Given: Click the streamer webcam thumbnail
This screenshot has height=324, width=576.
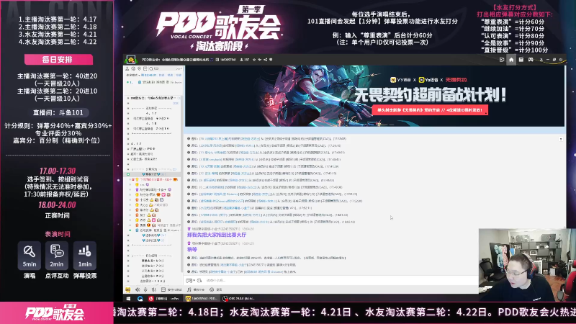Looking at the screenshot, I should pos(527,265).
